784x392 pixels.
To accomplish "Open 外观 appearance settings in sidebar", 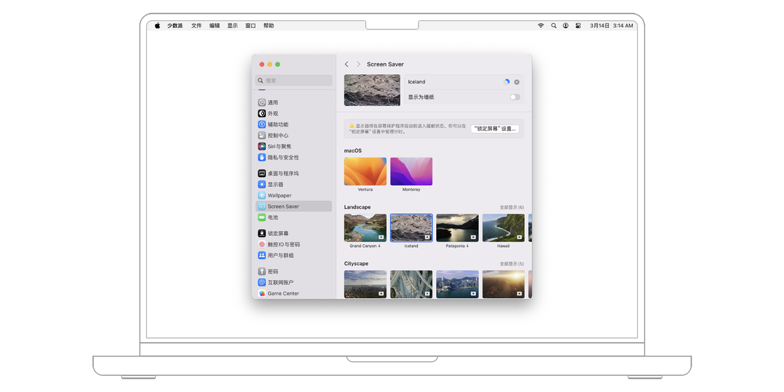I will [x=293, y=113].
